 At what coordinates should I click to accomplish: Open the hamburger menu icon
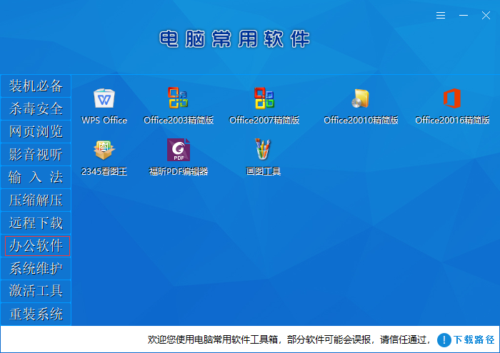point(441,15)
